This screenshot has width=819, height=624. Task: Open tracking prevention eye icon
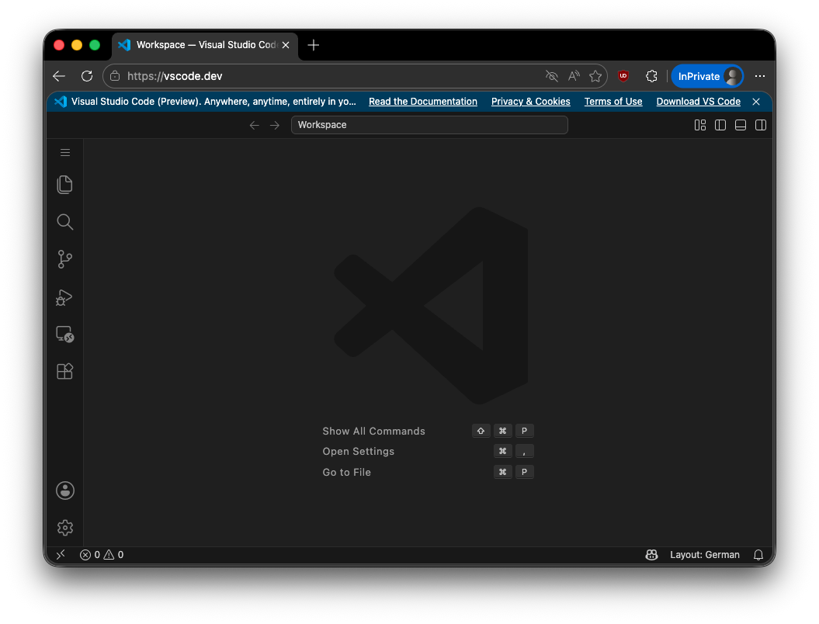pos(552,76)
